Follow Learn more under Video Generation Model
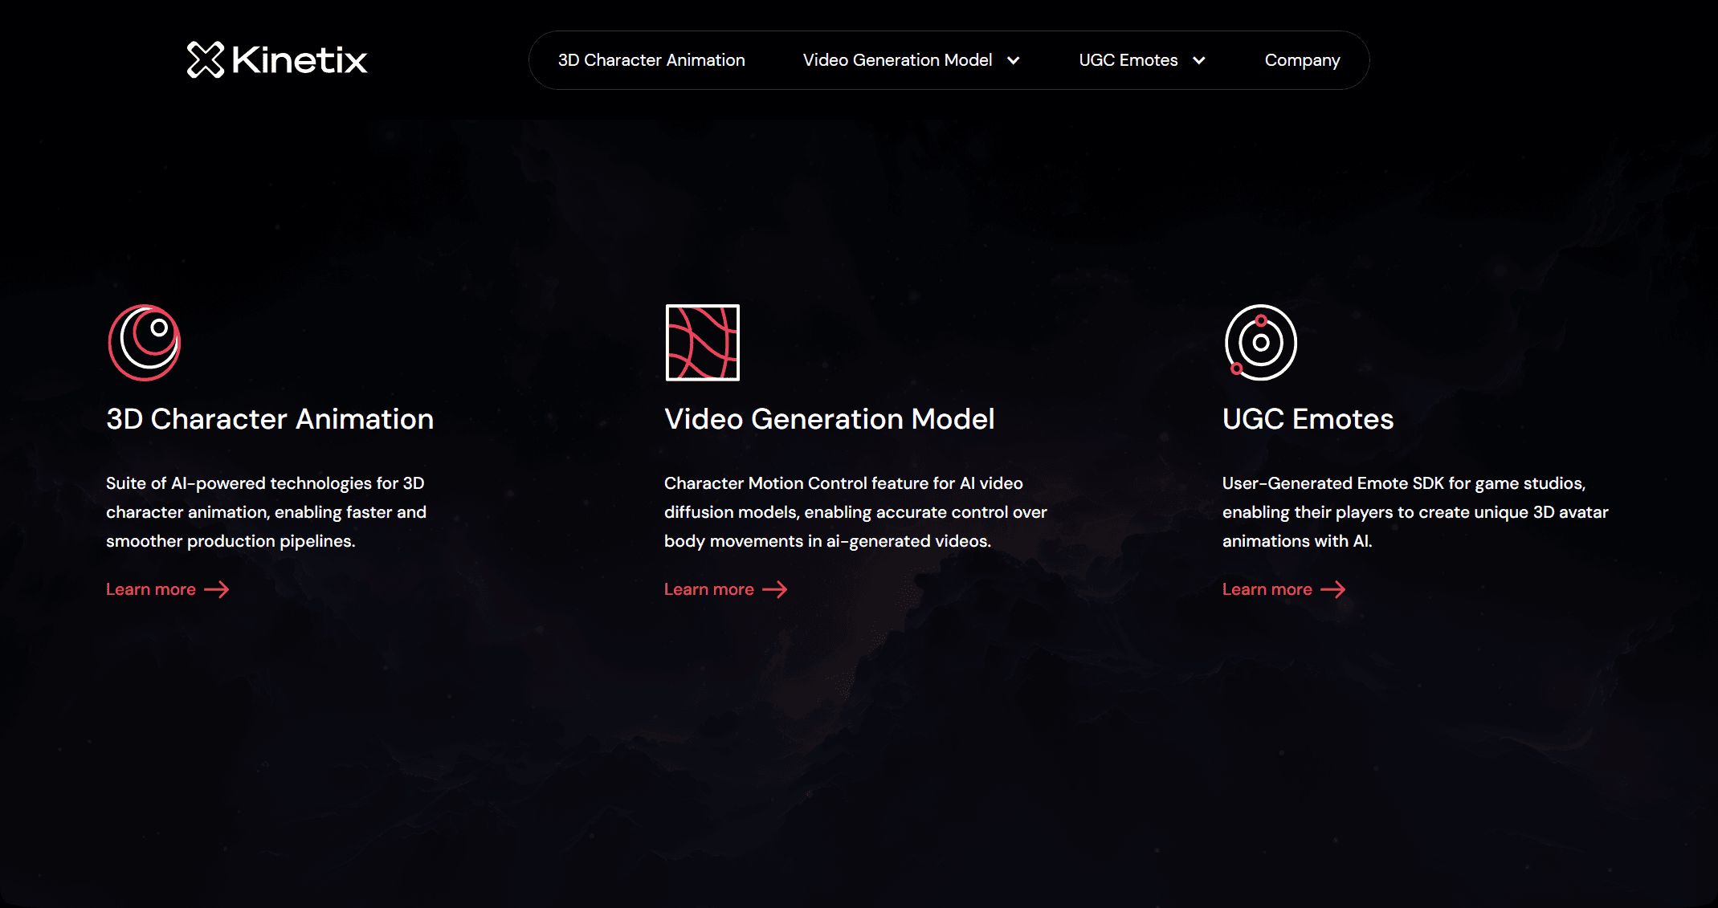 point(709,590)
